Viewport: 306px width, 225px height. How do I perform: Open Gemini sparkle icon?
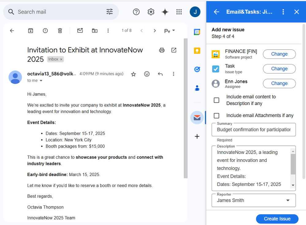click(x=165, y=12)
